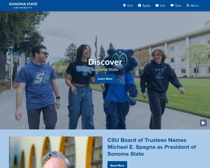Image resolution: width=210 pixels, height=168 pixels.
Task: Open the CSU Board of Trustees headline
Action: [152, 147]
